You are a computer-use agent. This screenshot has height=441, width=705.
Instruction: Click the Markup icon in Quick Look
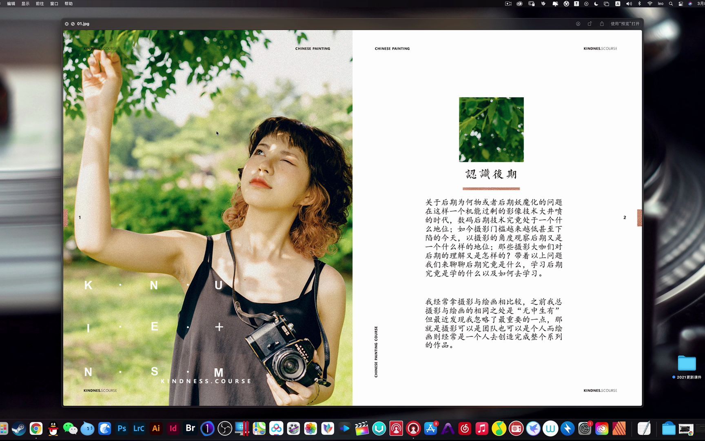(578, 24)
